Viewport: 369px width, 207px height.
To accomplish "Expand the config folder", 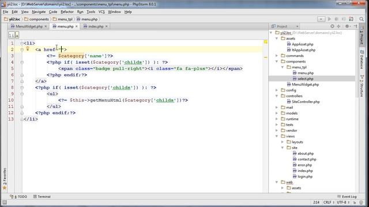I will click(x=277, y=90).
